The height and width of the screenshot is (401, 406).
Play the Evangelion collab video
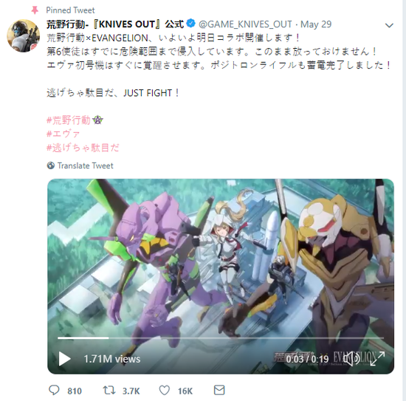click(64, 359)
